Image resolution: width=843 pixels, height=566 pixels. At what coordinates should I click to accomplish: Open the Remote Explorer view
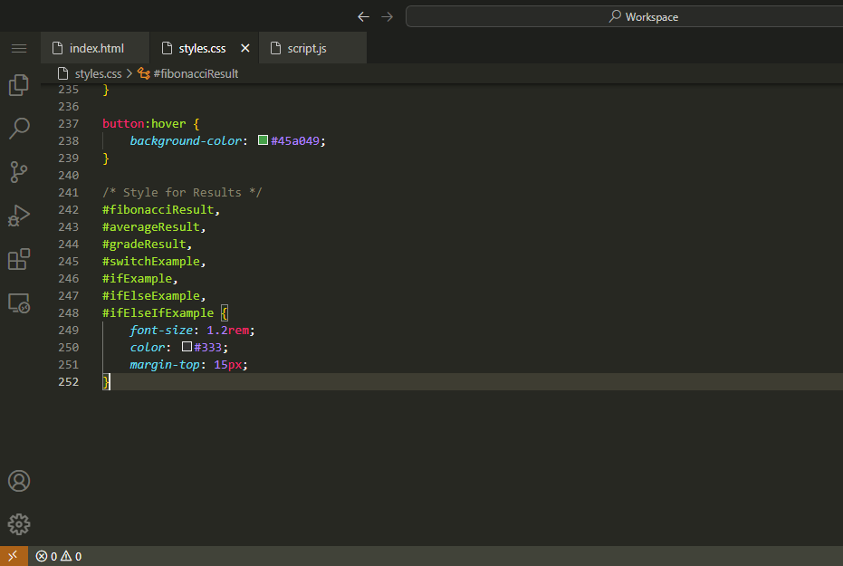tap(19, 303)
